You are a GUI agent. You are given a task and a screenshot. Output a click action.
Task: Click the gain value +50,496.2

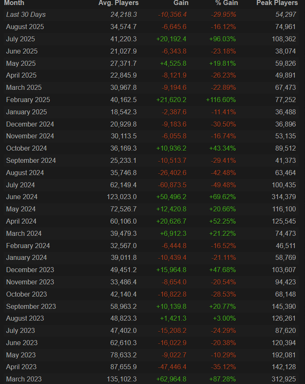[x=171, y=197]
